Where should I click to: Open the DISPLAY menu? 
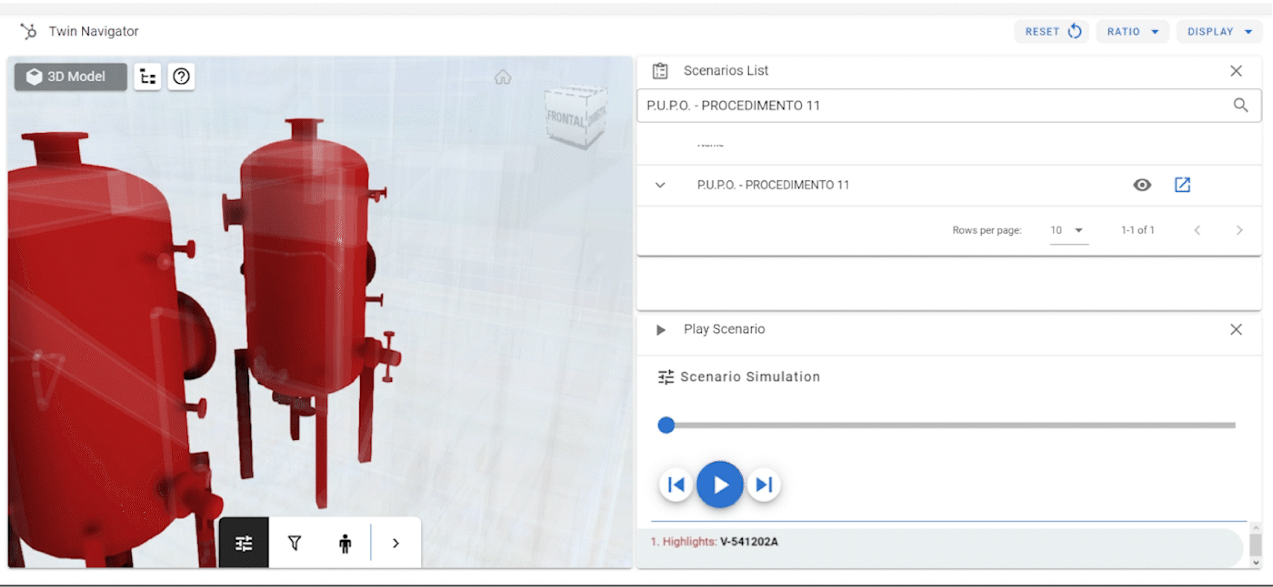1219,31
